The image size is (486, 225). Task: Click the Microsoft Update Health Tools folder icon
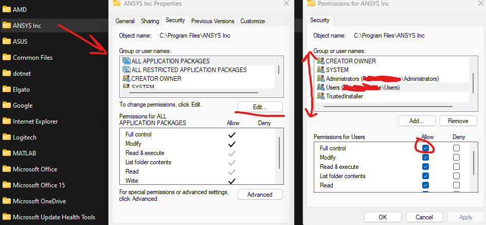click(6, 217)
